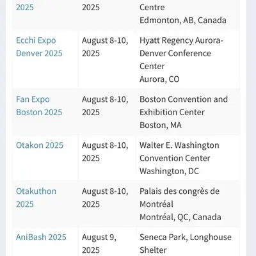
Task: Open the Ecchi Expo Denver 2025 link
Action: (39, 47)
